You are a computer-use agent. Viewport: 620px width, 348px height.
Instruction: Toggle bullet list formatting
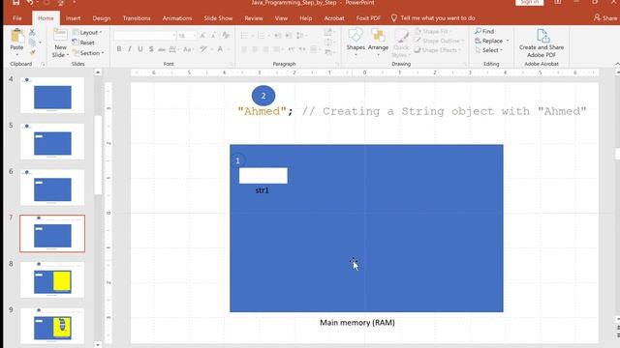tap(245, 36)
